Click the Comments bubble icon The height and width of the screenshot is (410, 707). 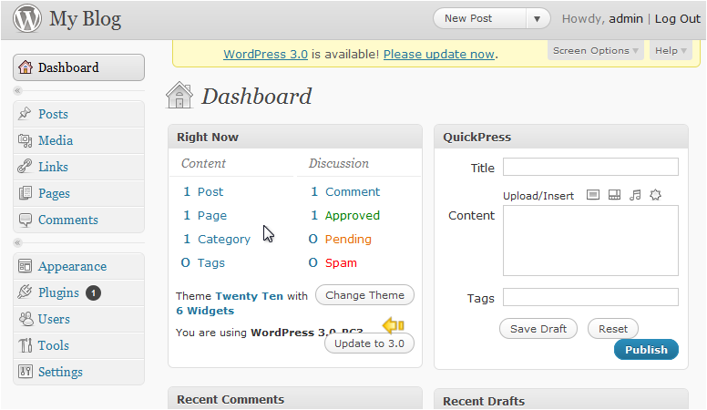click(x=26, y=220)
